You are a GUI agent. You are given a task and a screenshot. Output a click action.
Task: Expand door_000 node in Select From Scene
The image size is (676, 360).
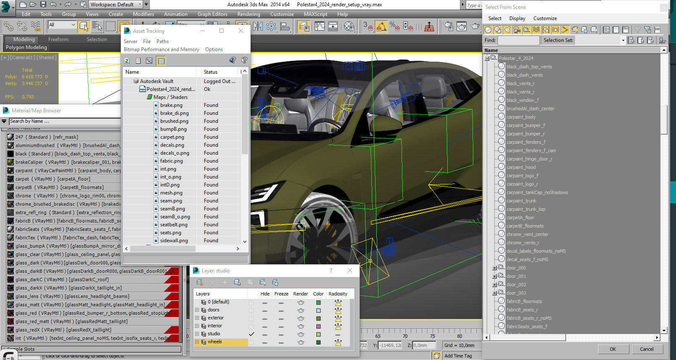coord(494,268)
